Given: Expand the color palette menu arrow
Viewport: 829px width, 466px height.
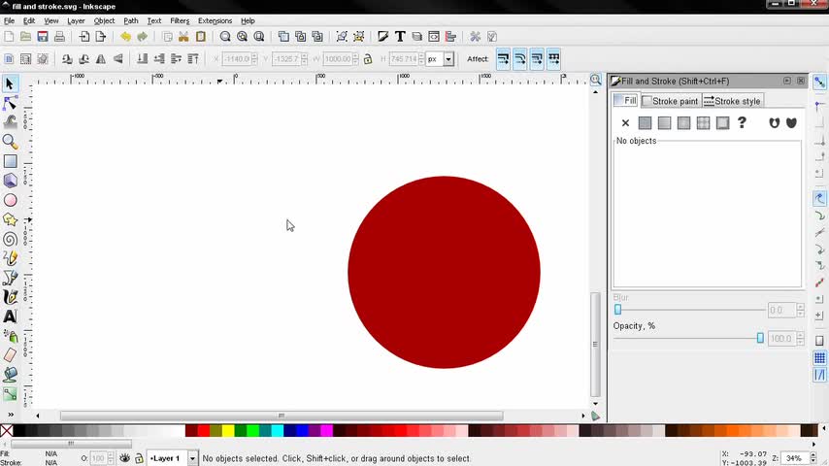Looking at the screenshot, I should point(822,430).
